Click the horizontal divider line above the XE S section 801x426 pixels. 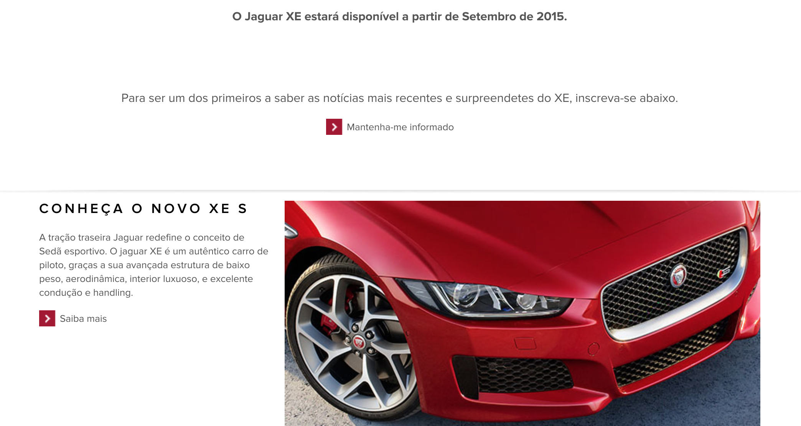400,190
